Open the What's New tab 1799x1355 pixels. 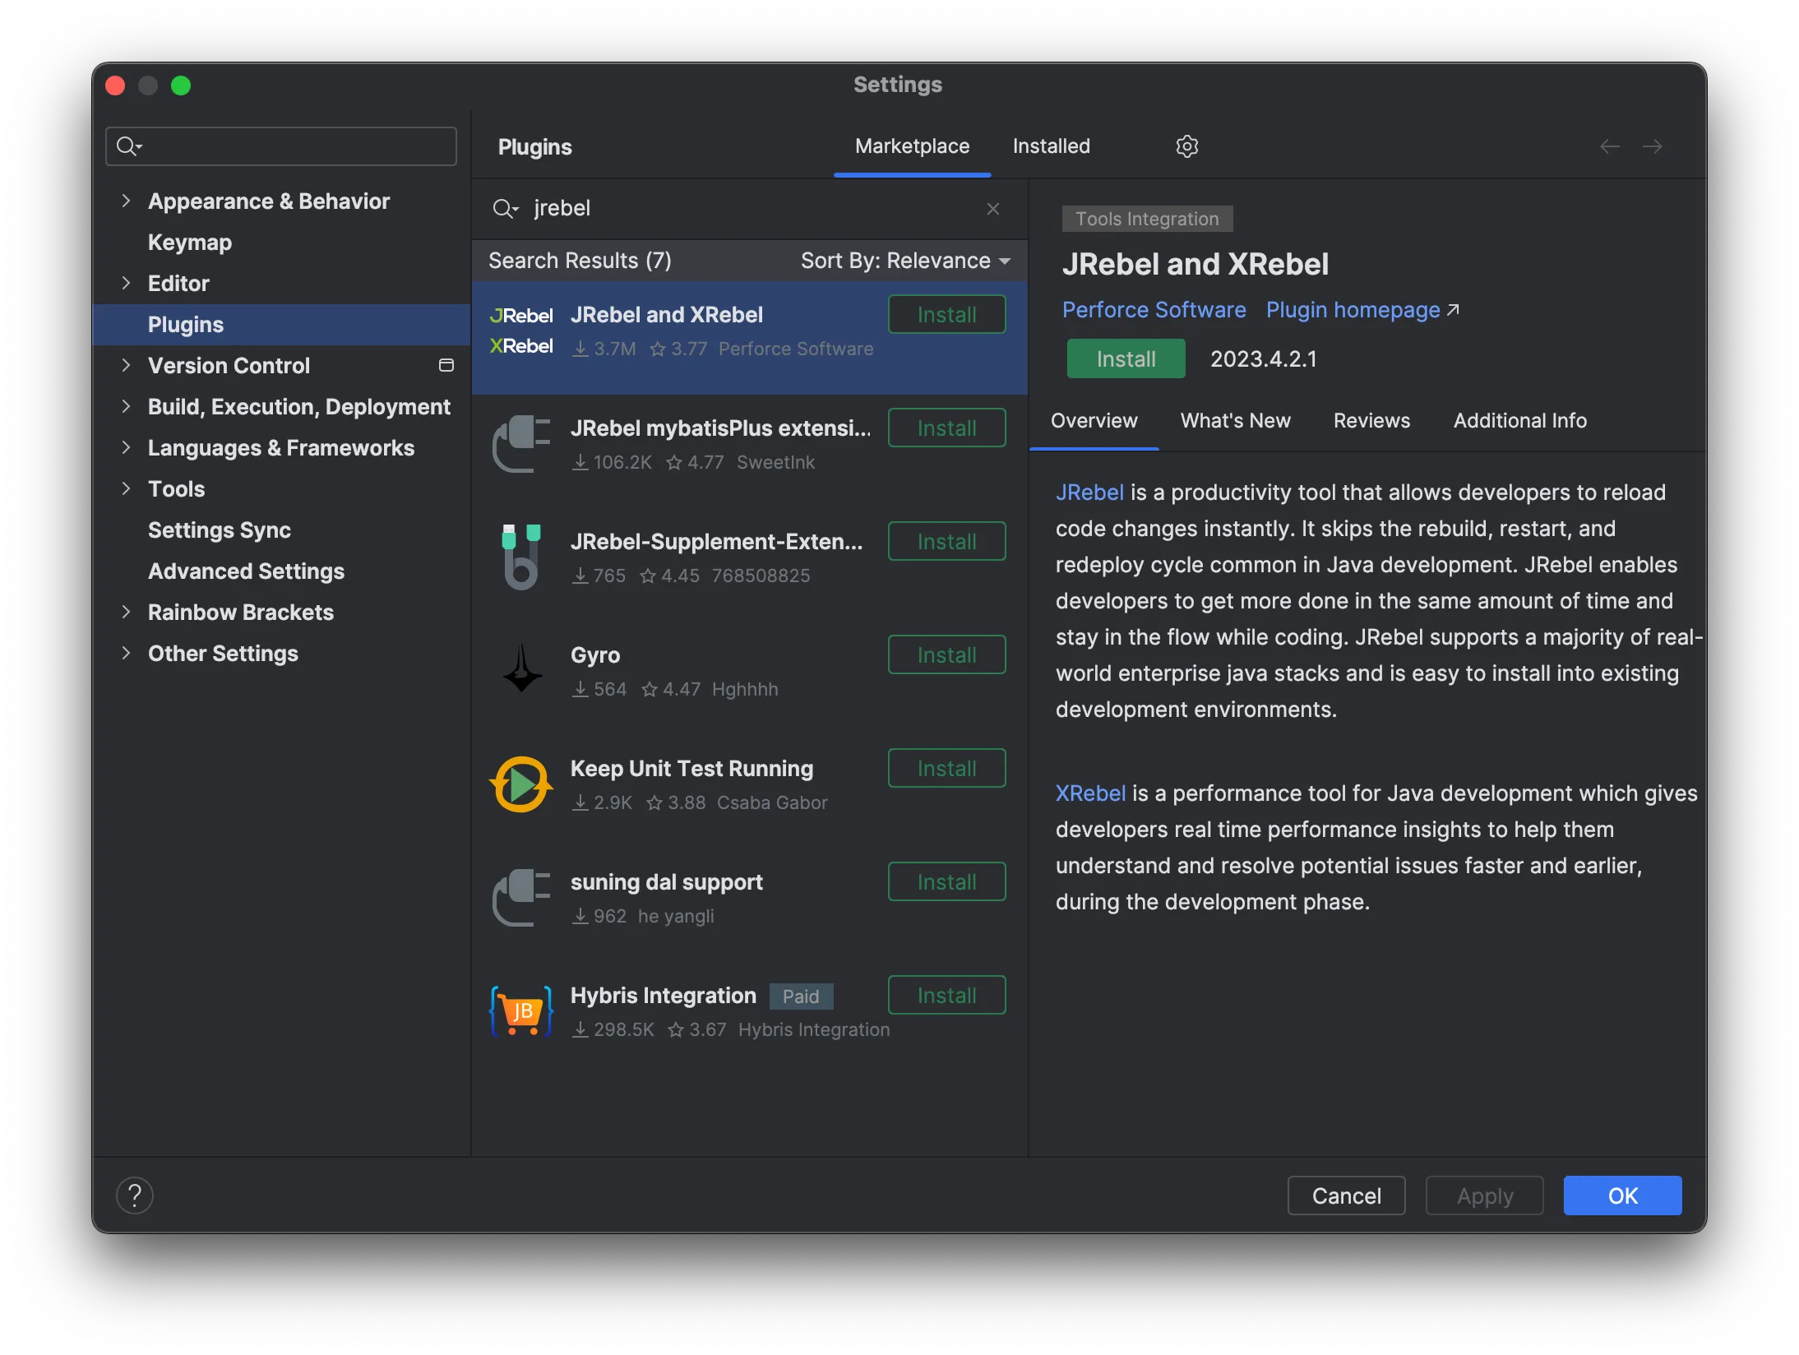(1235, 421)
